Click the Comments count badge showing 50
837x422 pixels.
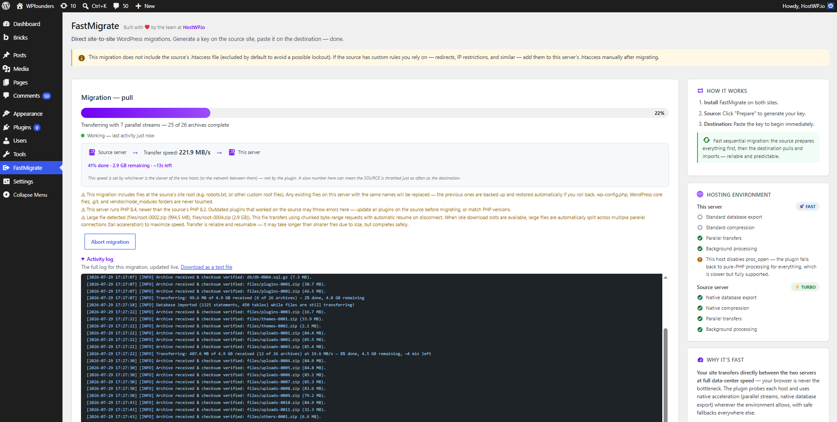(47, 96)
